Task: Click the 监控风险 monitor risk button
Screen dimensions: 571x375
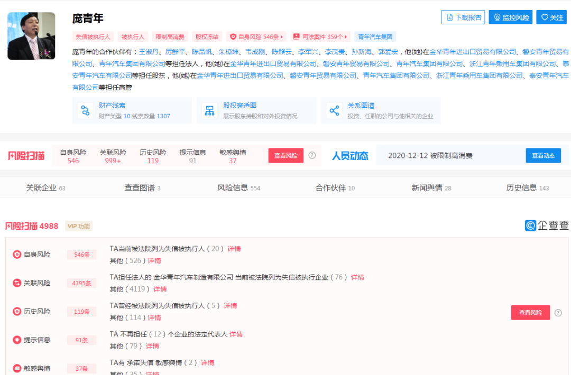Action: pos(511,17)
